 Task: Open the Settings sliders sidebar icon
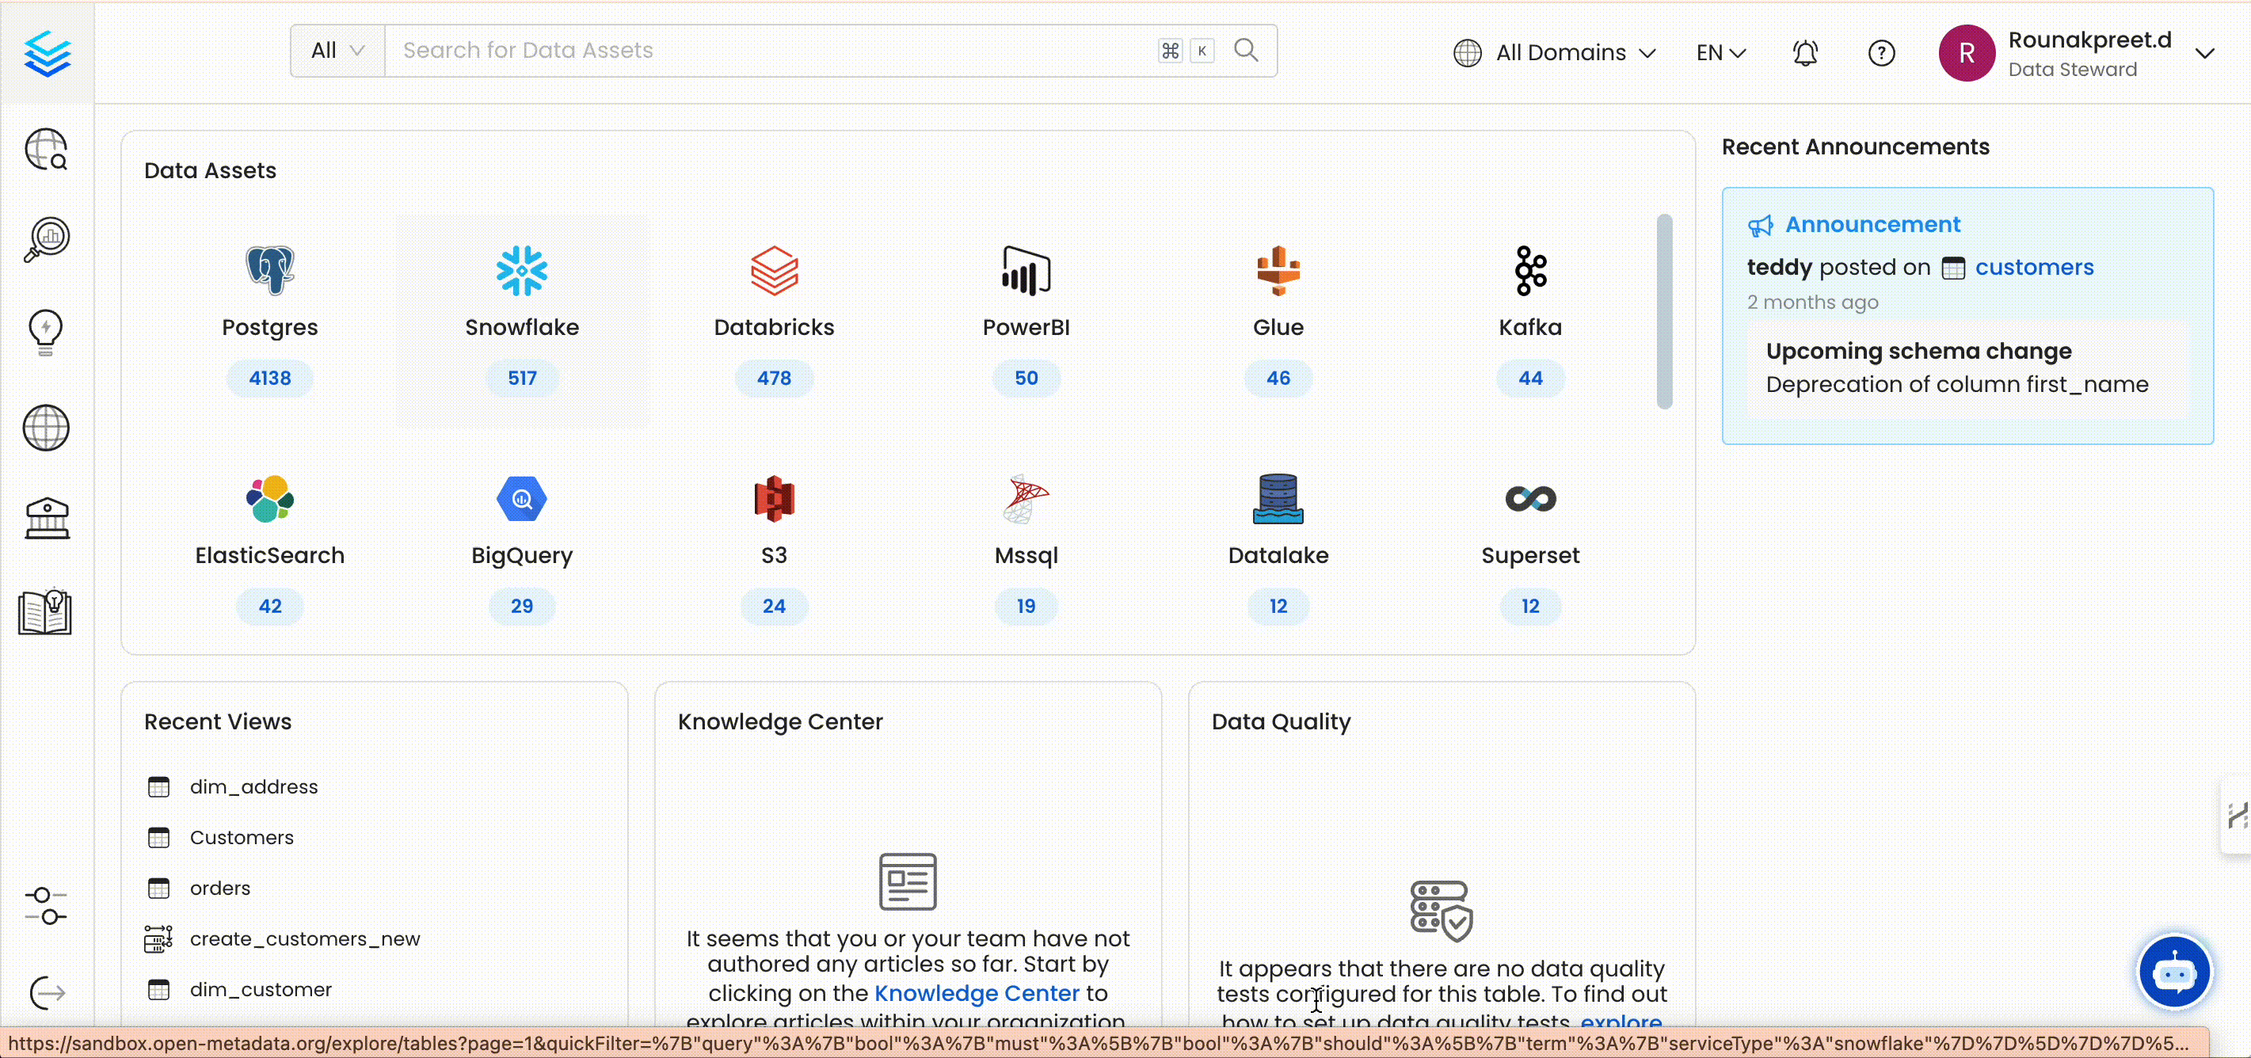coord(46,906)
